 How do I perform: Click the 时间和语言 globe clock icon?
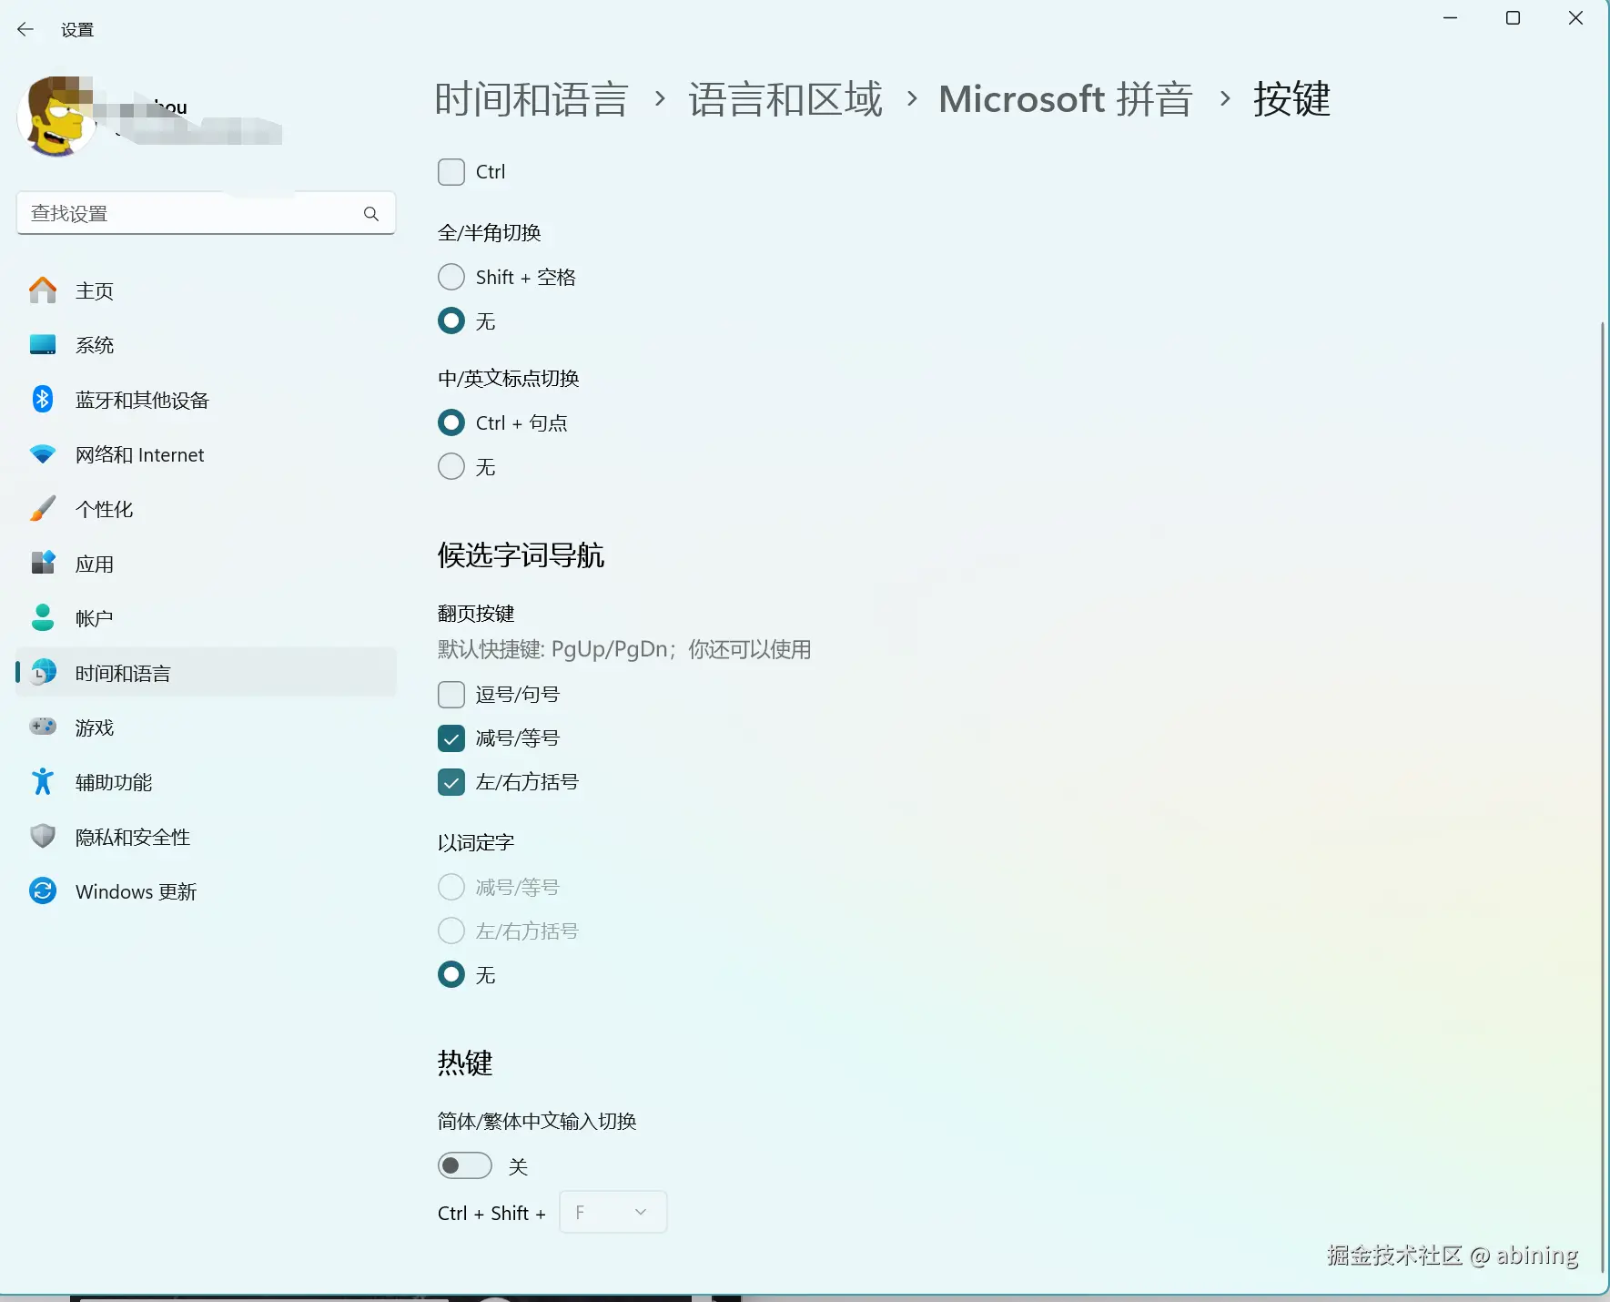pos(43,673)
